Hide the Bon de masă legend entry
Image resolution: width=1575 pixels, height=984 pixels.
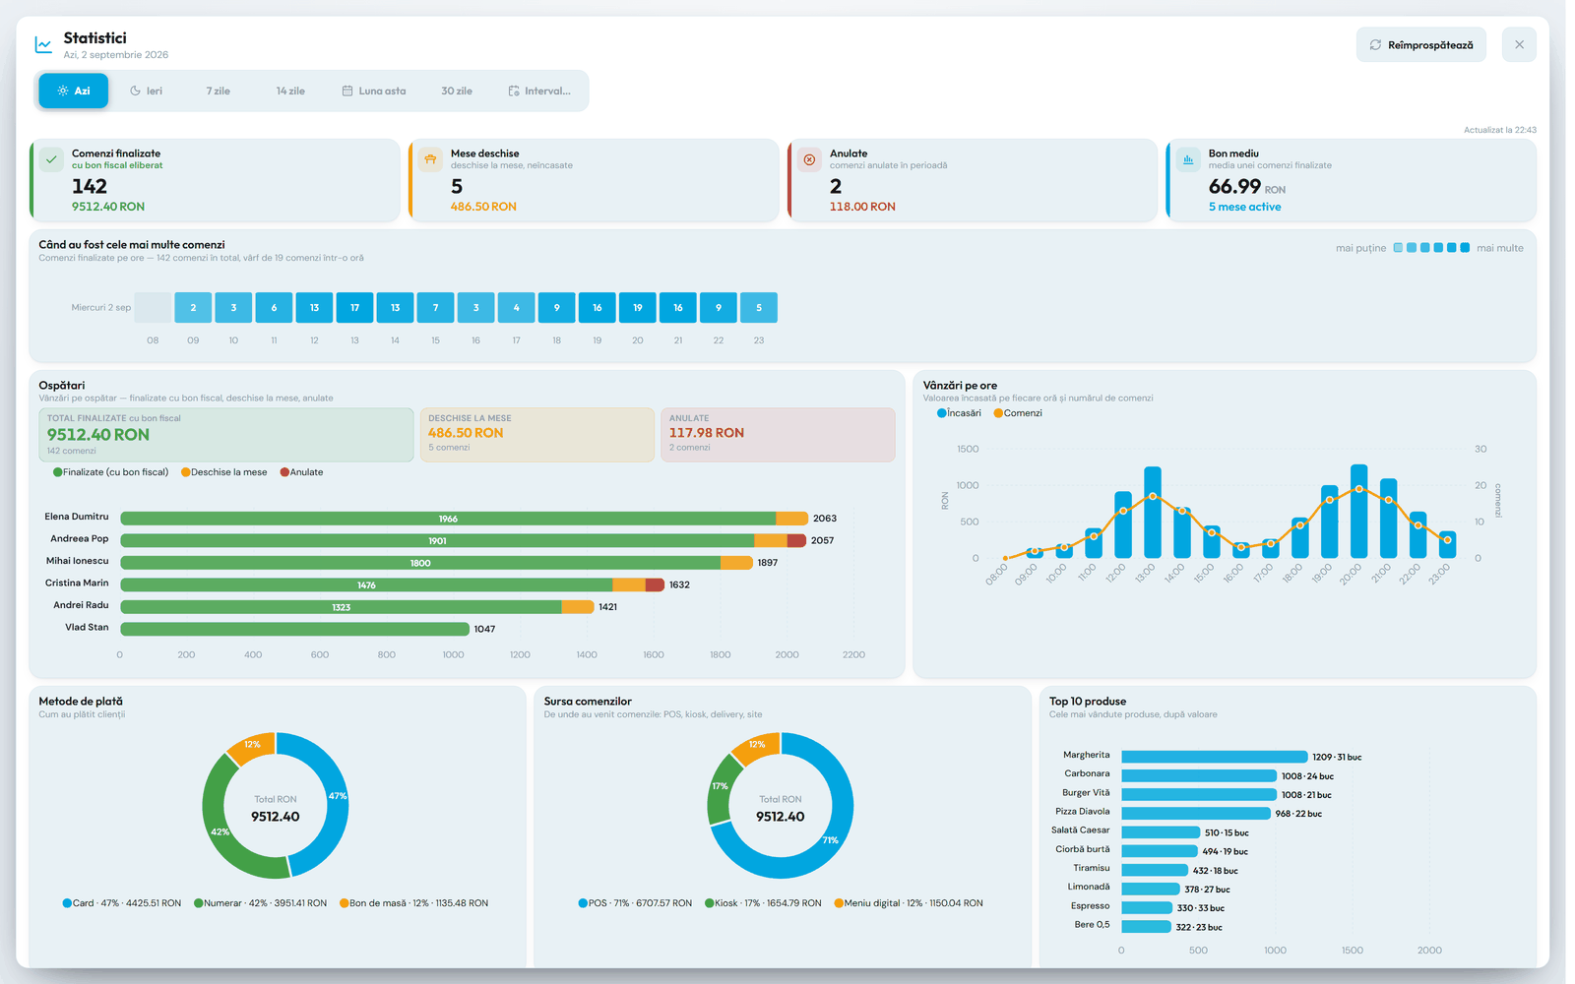point(414,903)
